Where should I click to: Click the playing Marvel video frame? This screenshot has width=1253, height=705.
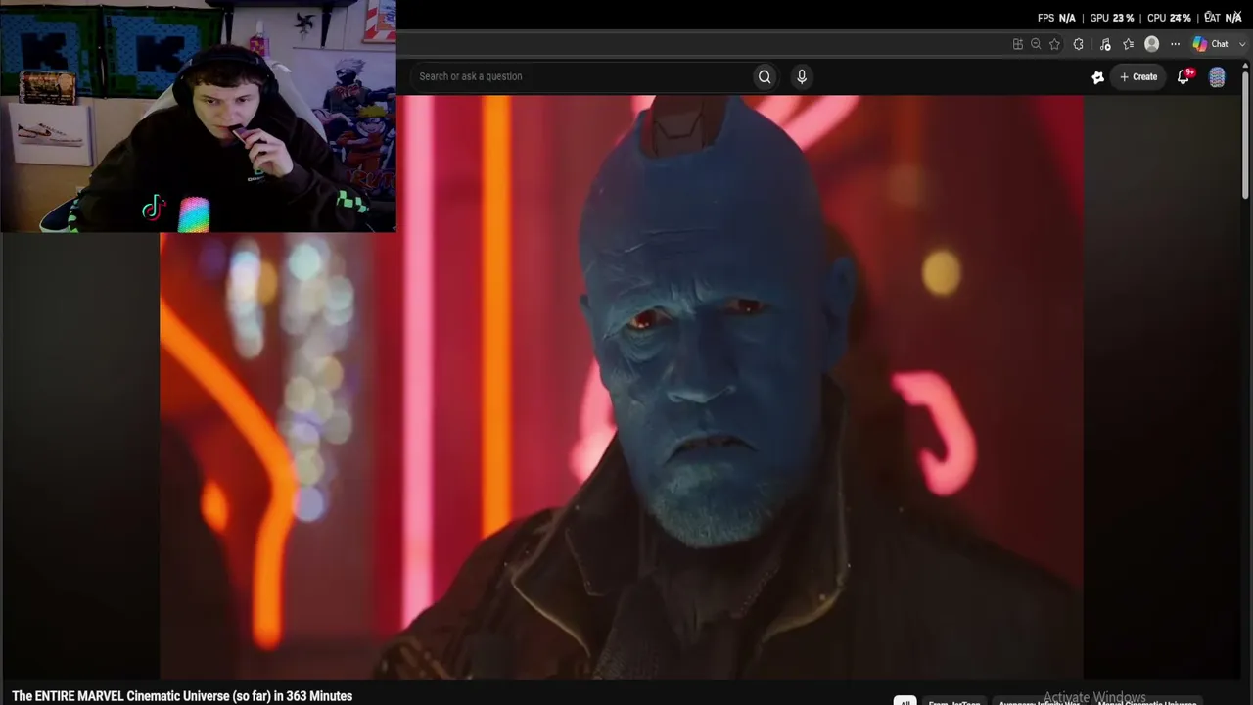(622, 387)
